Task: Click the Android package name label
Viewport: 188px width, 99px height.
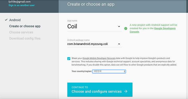Action: tap(78, 40)
